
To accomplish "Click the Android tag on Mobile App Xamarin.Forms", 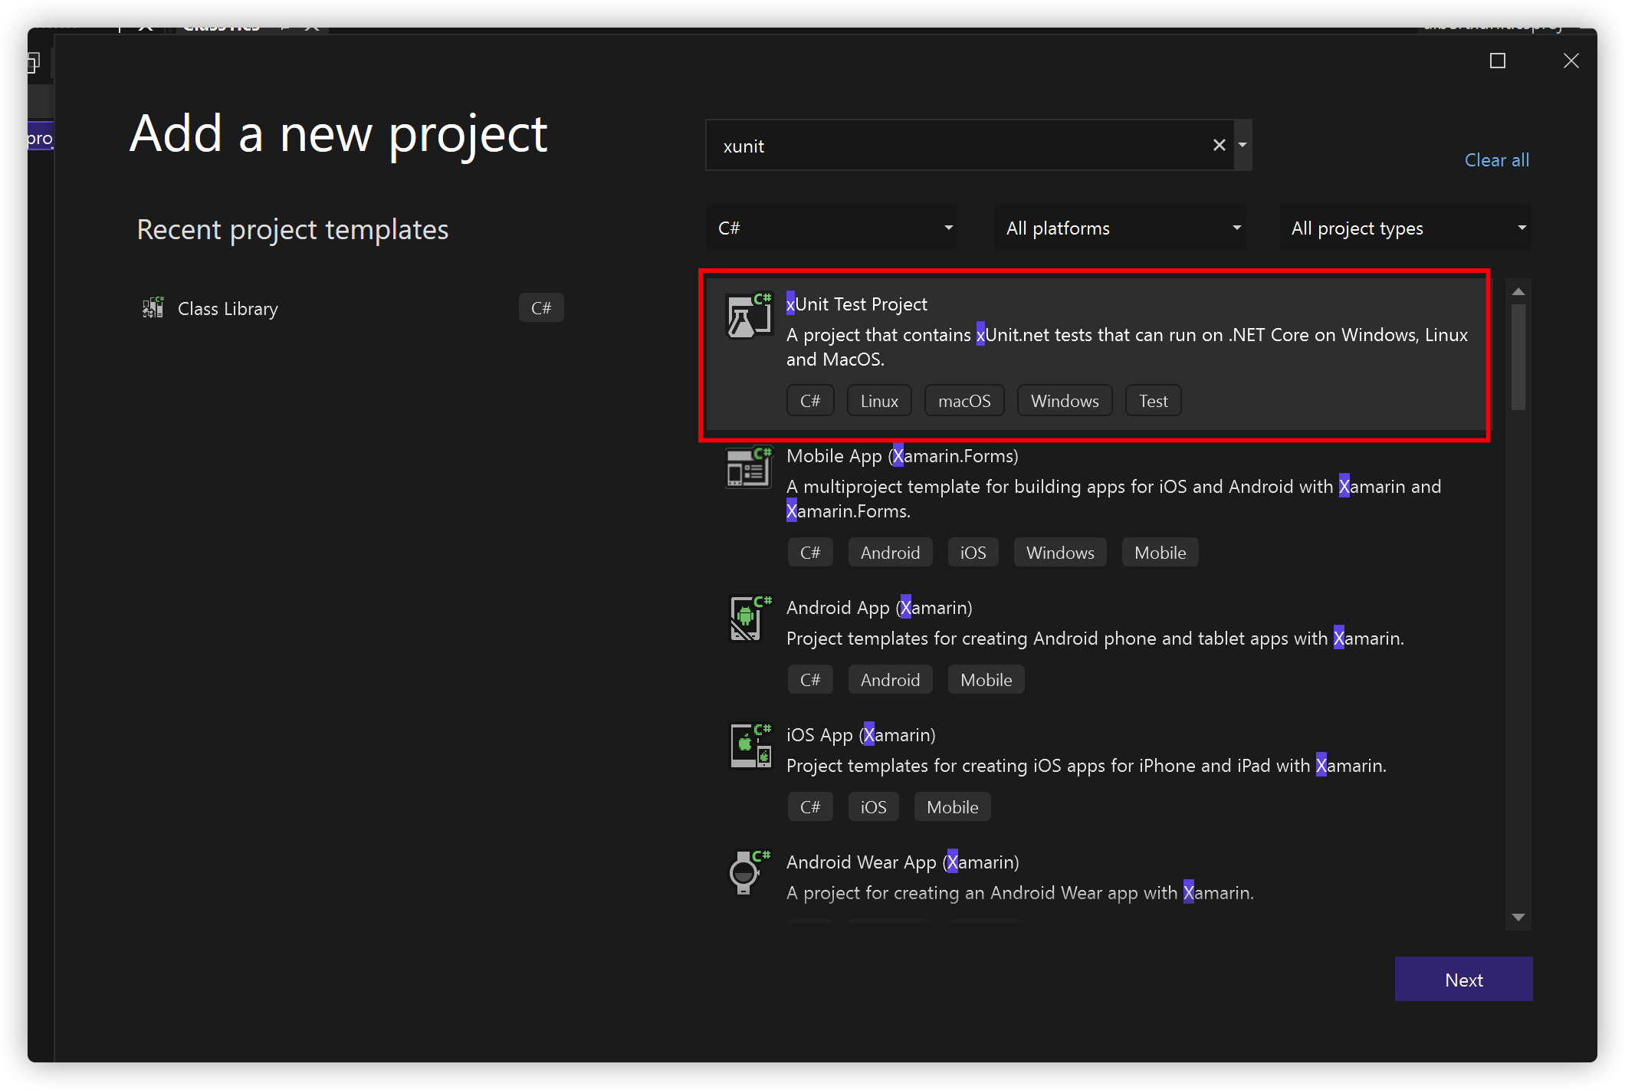I will (890, 553).
